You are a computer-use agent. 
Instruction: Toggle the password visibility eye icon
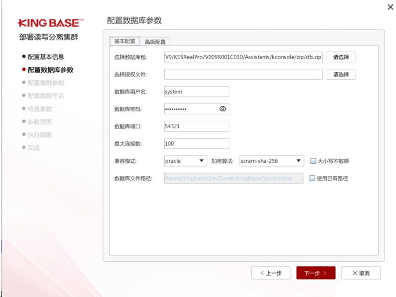(222, 109)
